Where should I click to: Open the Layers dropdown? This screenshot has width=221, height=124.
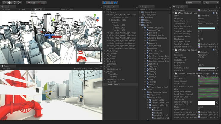193,3
